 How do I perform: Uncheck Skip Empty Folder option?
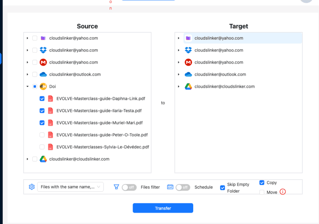(x=223, y=188)
